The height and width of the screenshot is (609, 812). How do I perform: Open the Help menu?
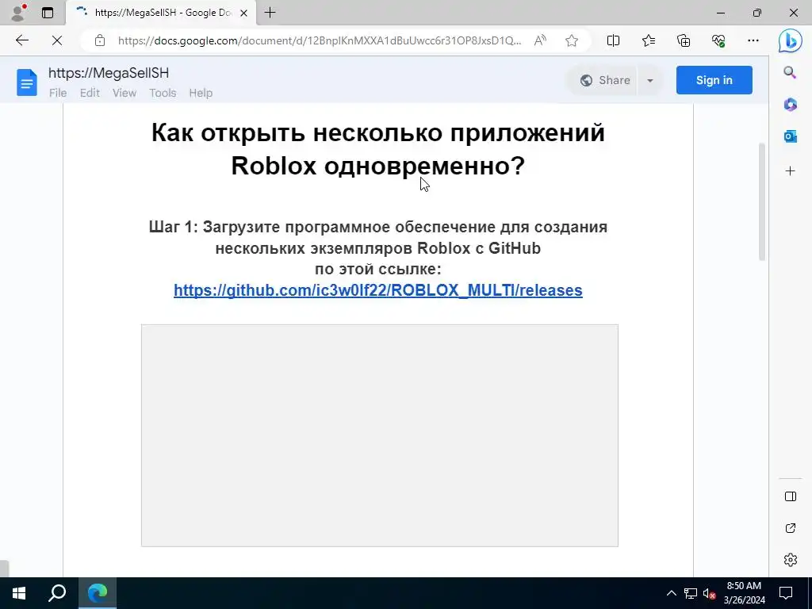[x=201, y=93]
